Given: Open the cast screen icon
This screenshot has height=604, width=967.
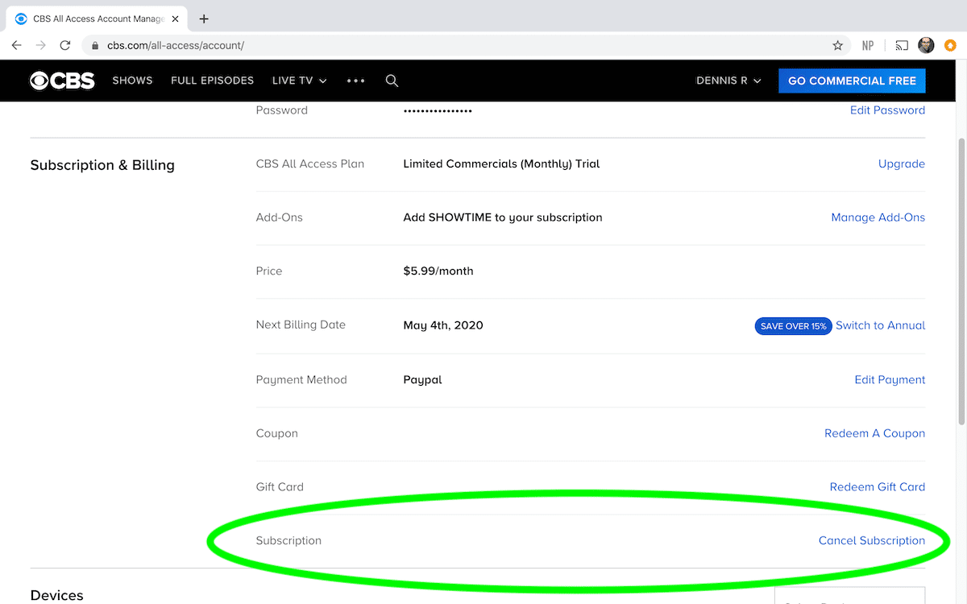Looking at the screenshot, I should (x=903, y=45).
